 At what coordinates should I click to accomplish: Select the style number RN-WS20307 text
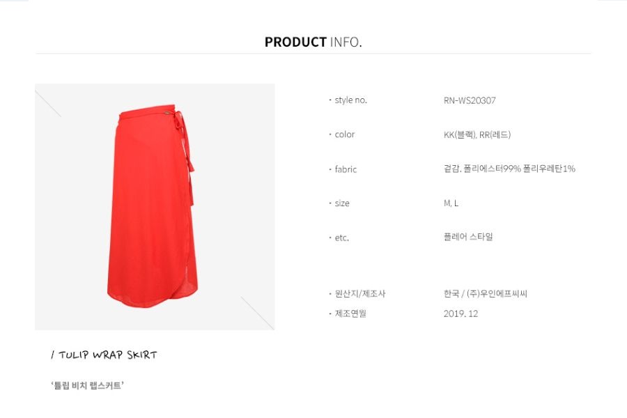click(x=470, y=100)
